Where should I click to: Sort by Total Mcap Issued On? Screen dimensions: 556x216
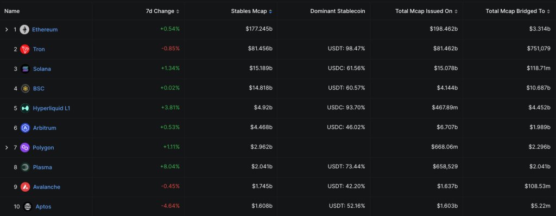[x=426, y=11]
